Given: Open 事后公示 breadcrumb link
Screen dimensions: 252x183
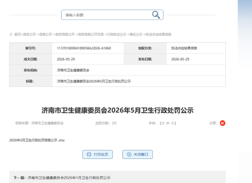Looking at the screenshot, I should [x=136, y=35].
